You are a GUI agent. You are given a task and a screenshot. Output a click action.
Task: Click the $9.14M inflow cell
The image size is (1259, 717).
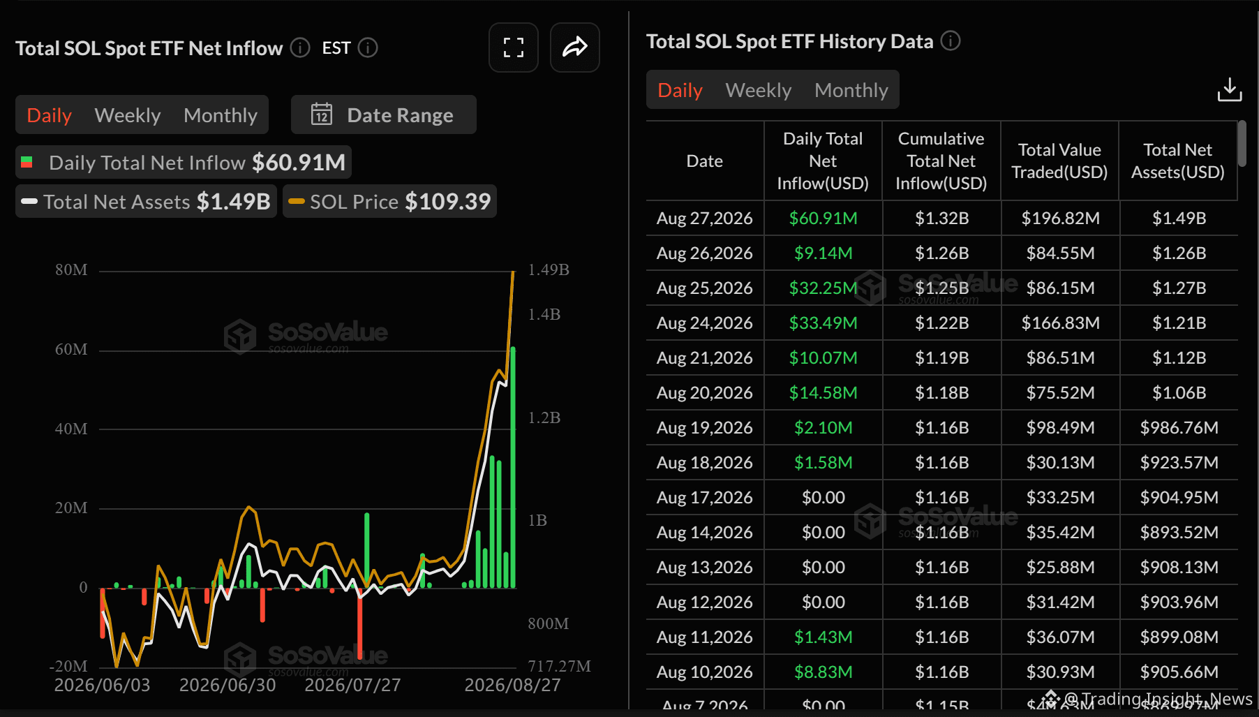coord(824,253)
